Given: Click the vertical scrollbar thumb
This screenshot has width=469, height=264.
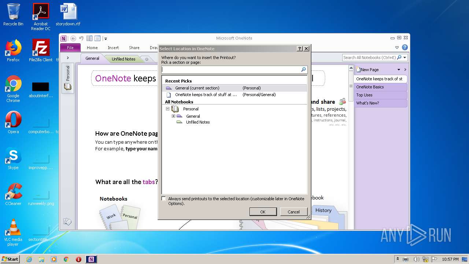Looking at the screenshot, I should [351, 86].
